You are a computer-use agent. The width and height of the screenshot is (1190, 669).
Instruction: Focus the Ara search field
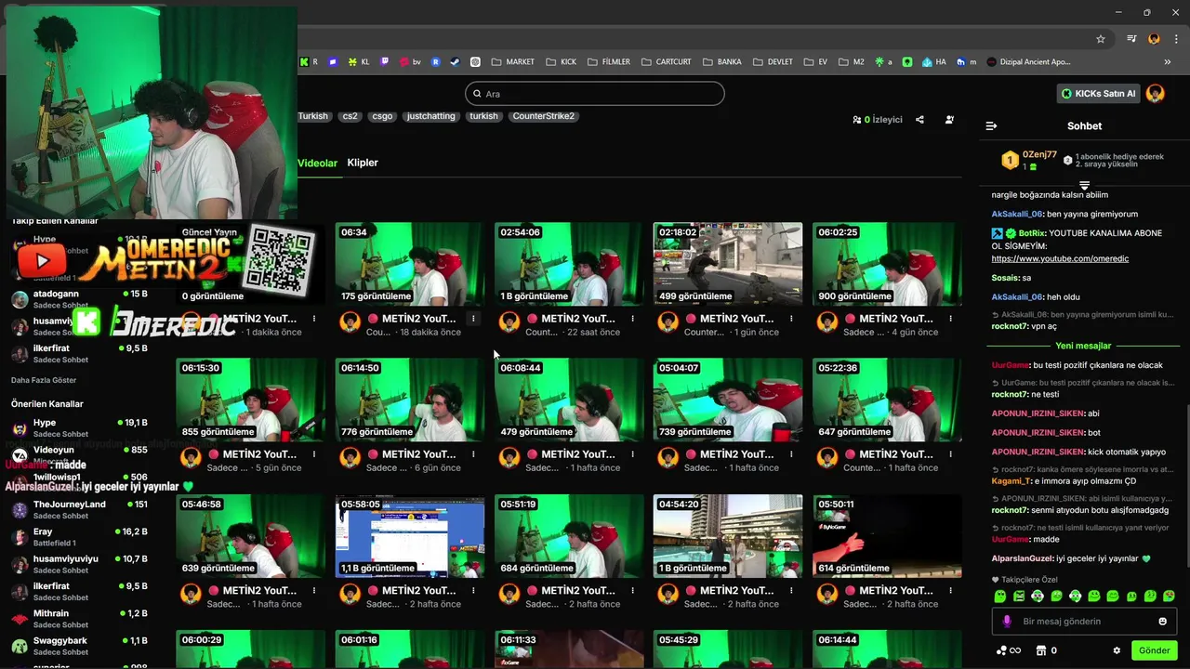click(x=595, y=94)
